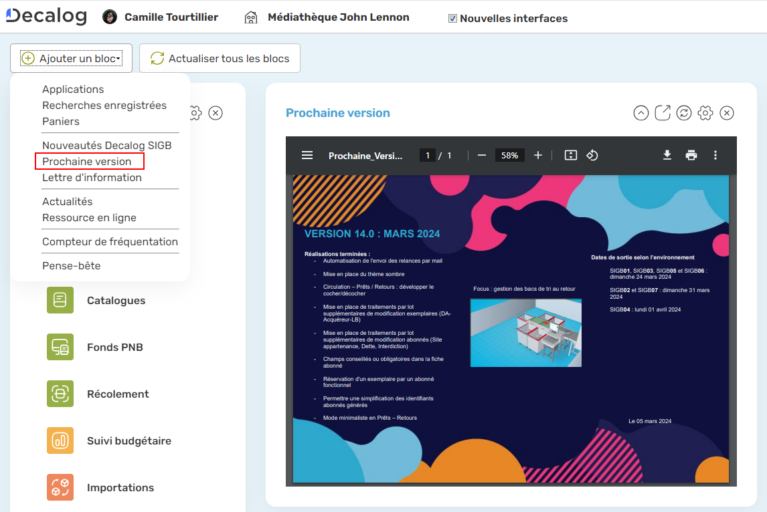
Task: Refresh the Prochaine version block
Action: tap(684, 113)
